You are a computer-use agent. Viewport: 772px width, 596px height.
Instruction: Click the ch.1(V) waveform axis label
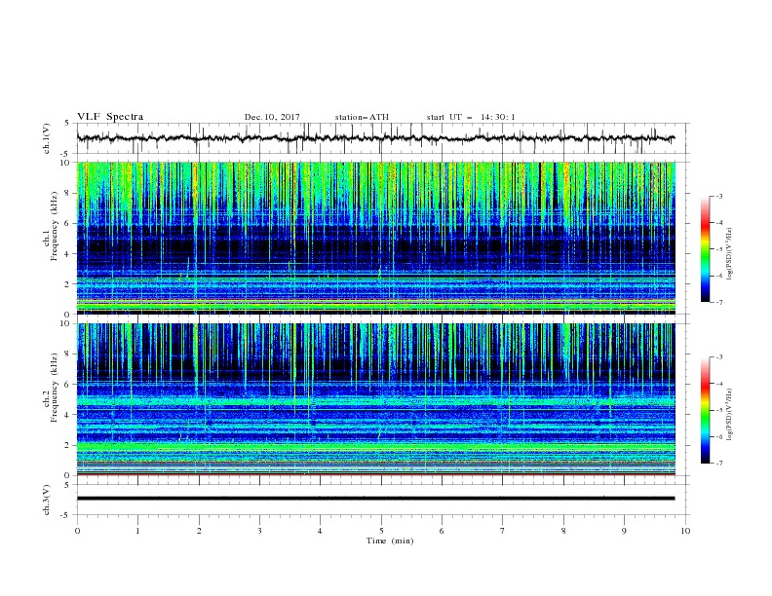[47, 138]
